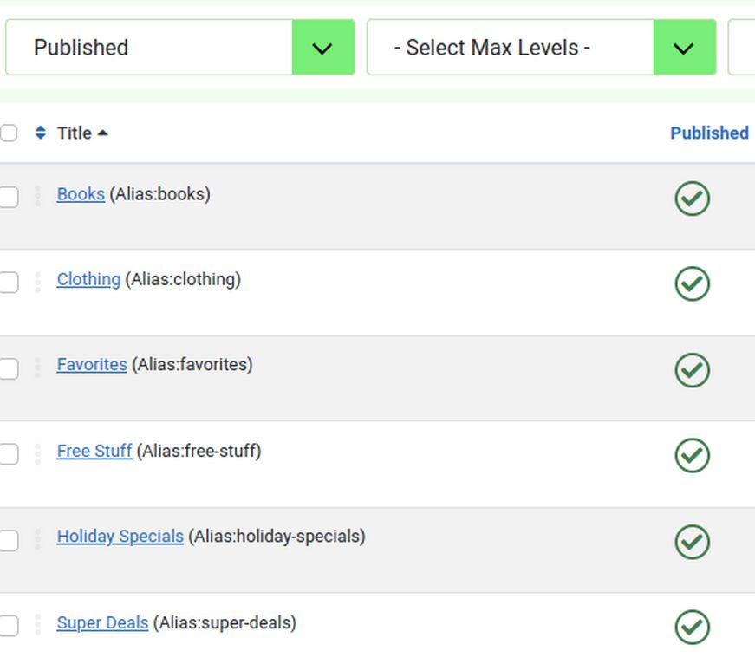The image size is (755, 664).
Task: Open the Clothing category link
Action: coord(88,280)
